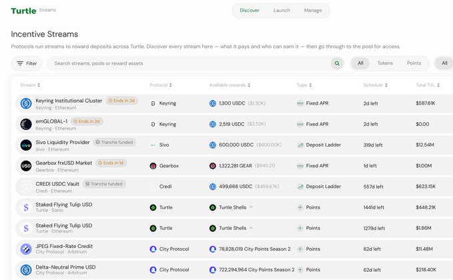Switch to the Discover tab

[x=250, y=11]
